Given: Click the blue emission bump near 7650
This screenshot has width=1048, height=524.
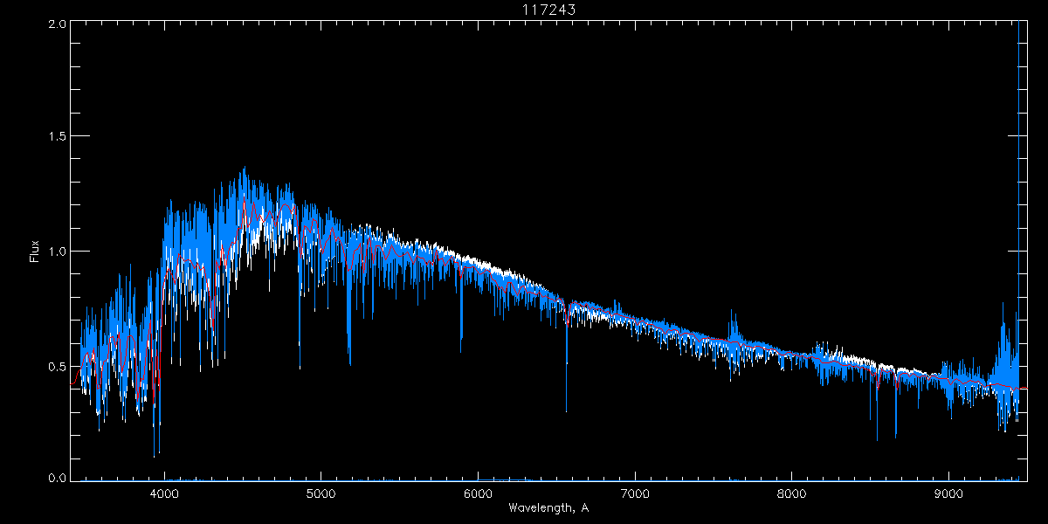Looking at the screenshot, I should pyautogui.click(x=734, y=316).
